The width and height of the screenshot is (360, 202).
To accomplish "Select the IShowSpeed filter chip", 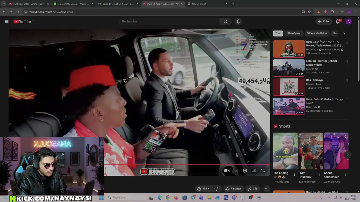I will coord(294,33).
